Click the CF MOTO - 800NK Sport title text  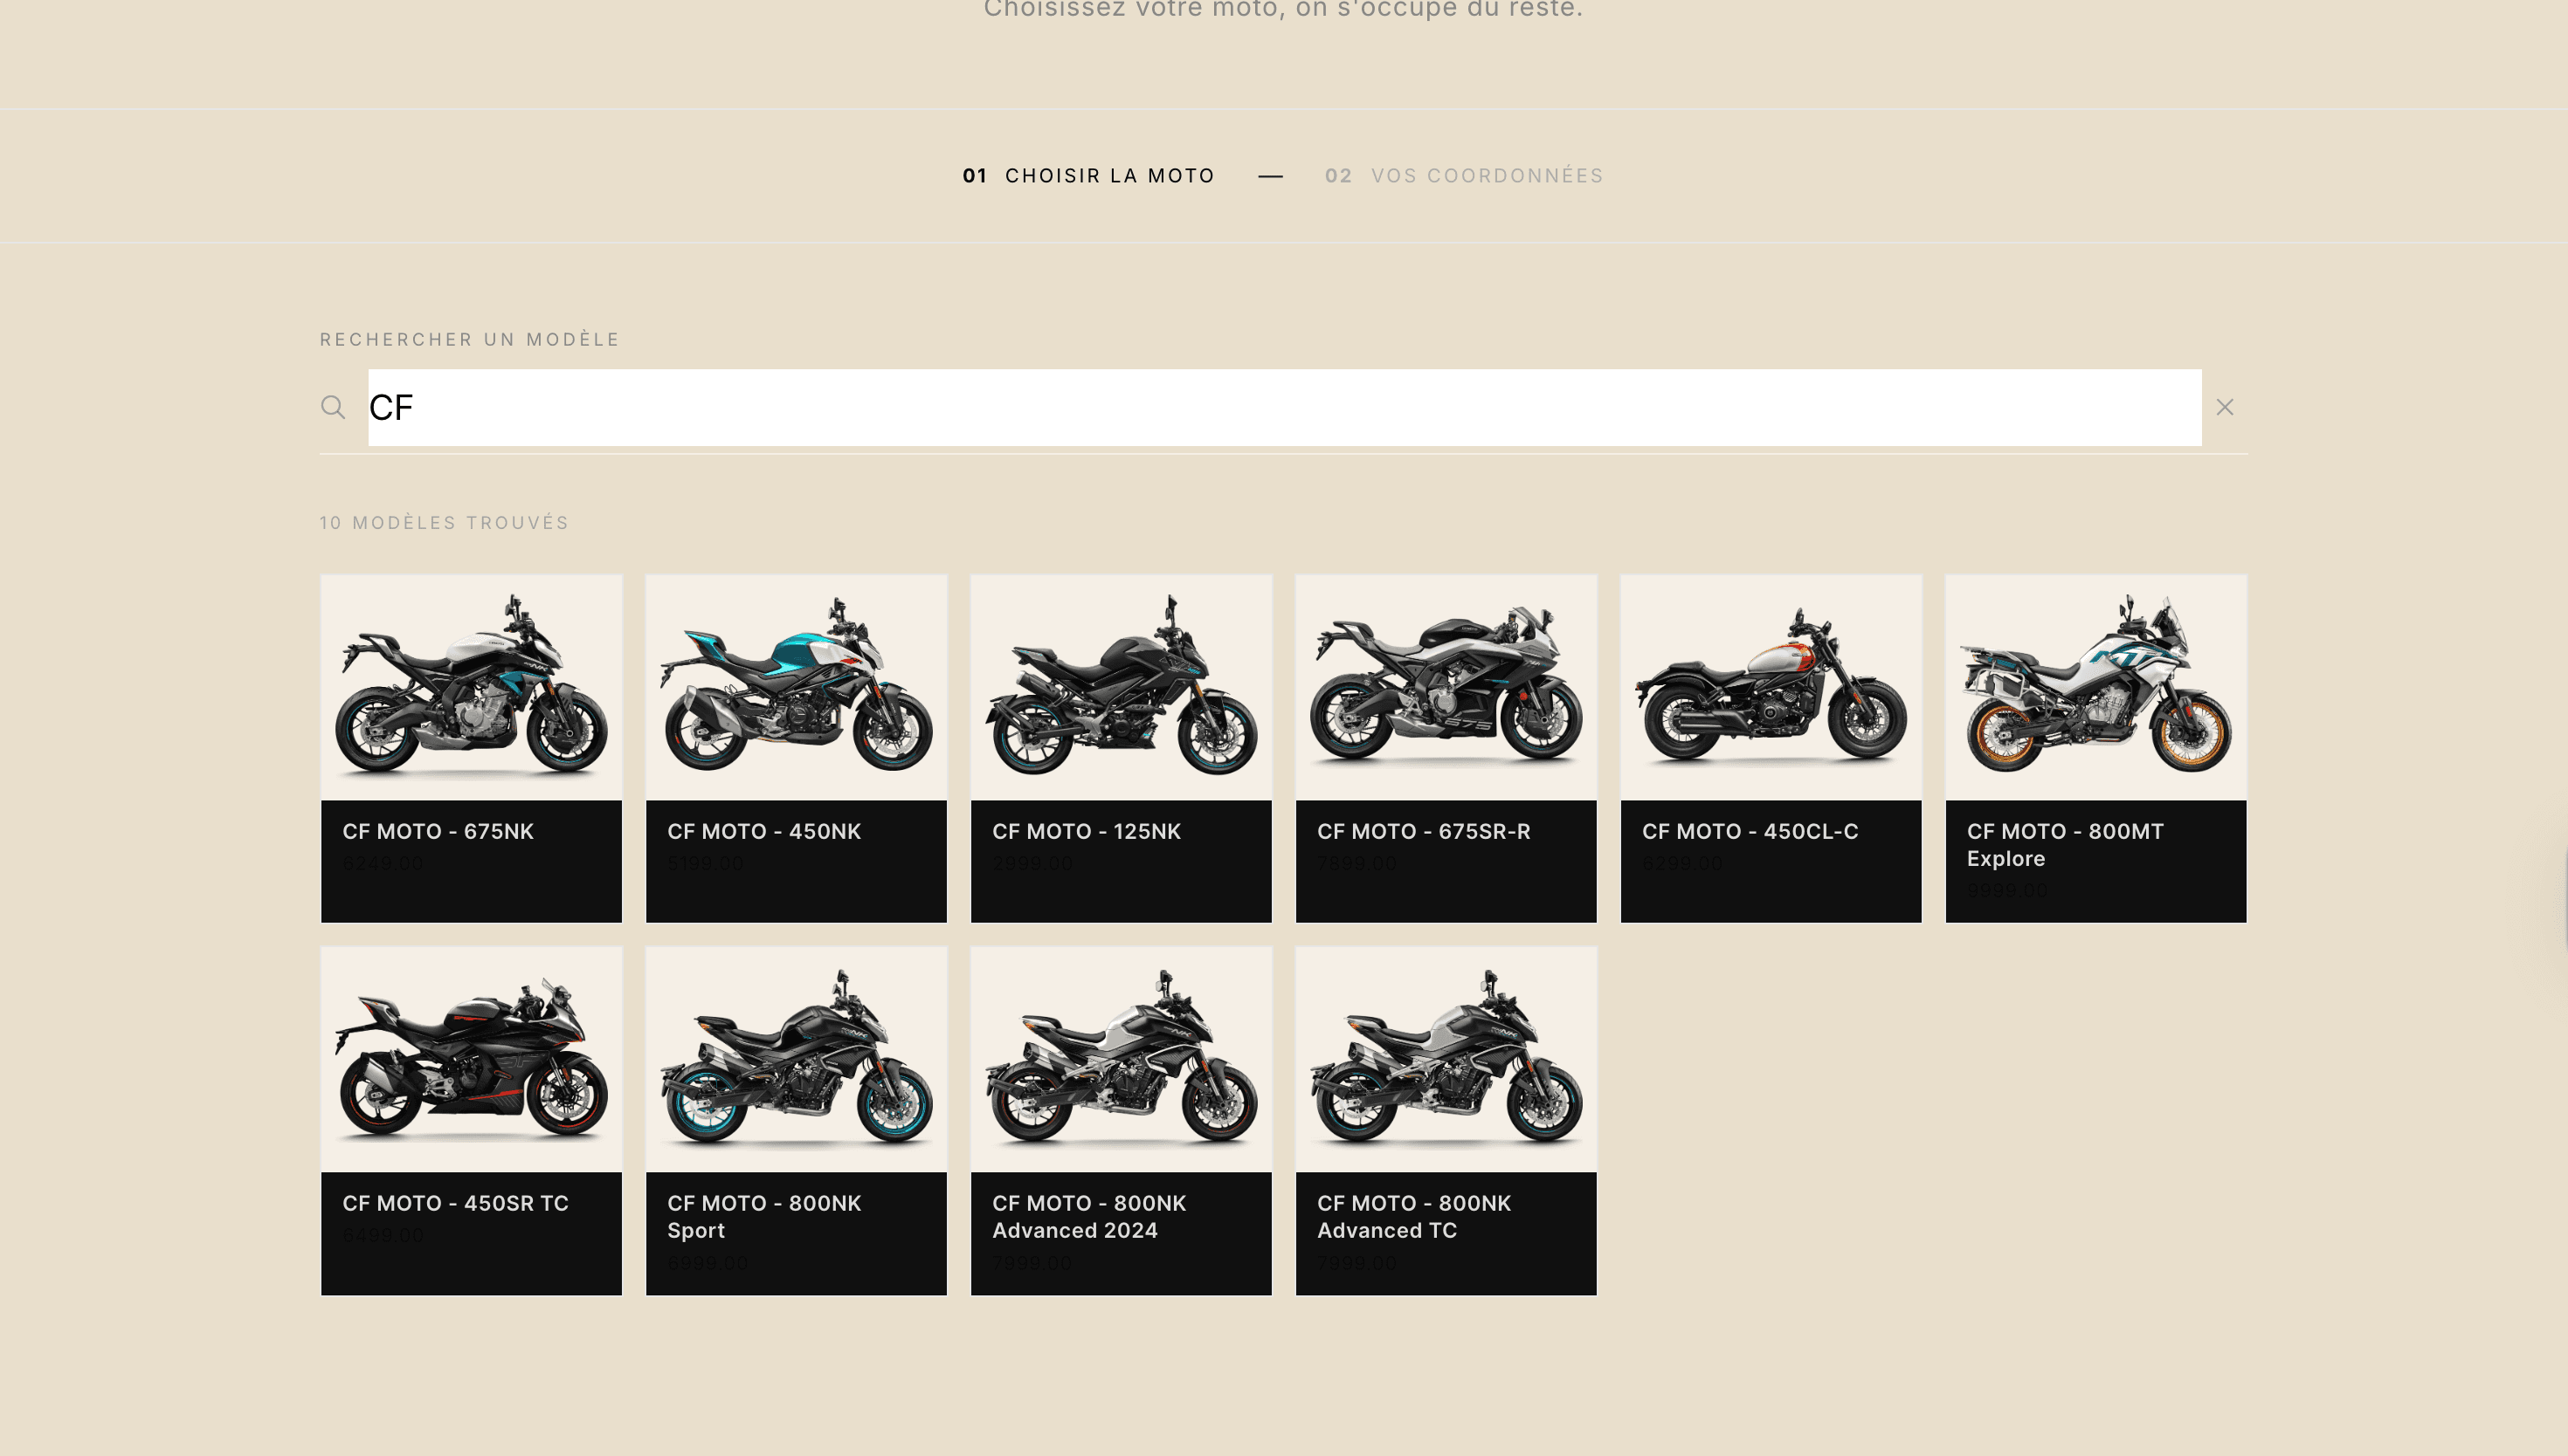point(764,1217)
